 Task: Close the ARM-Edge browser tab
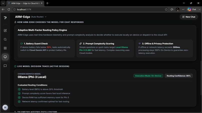click(x=42, y=3)
